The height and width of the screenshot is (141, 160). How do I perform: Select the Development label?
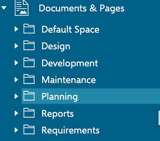pyautogui.click(x=70, y=63)
